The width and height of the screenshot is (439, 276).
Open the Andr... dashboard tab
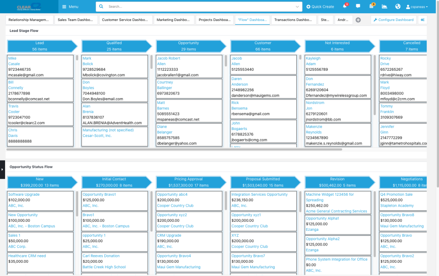point(343,20)
